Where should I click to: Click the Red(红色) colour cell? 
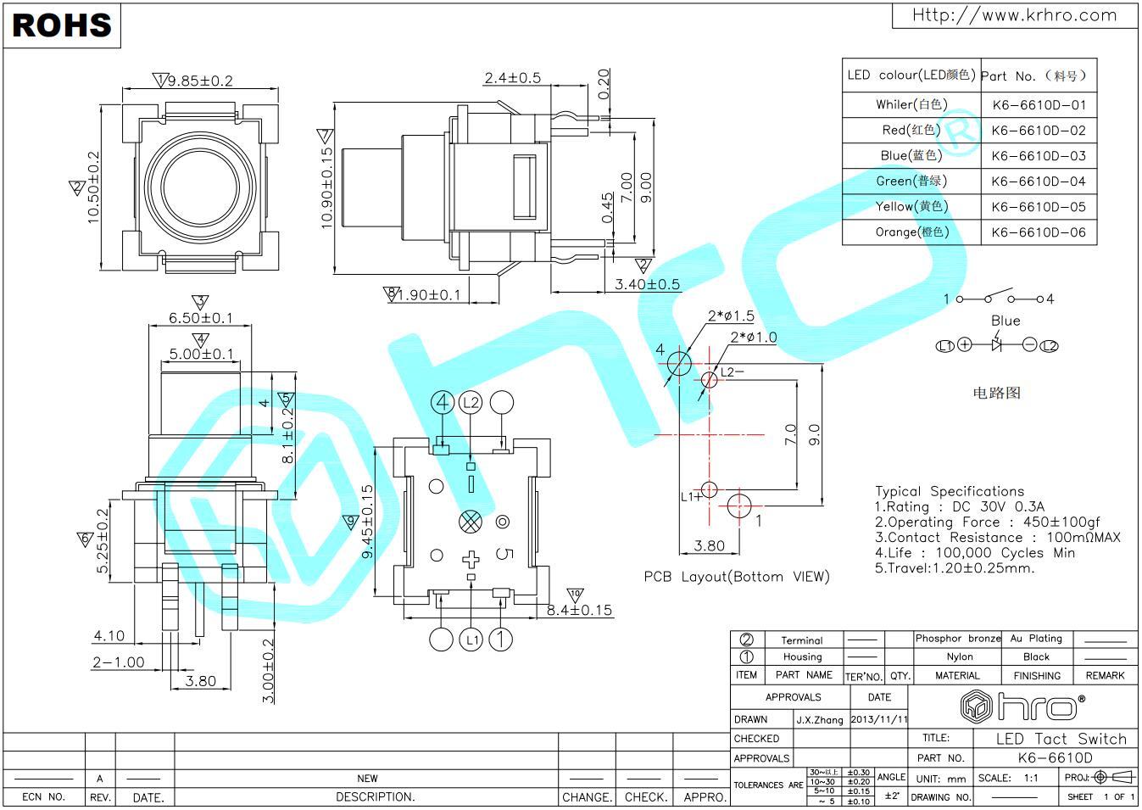911,130
